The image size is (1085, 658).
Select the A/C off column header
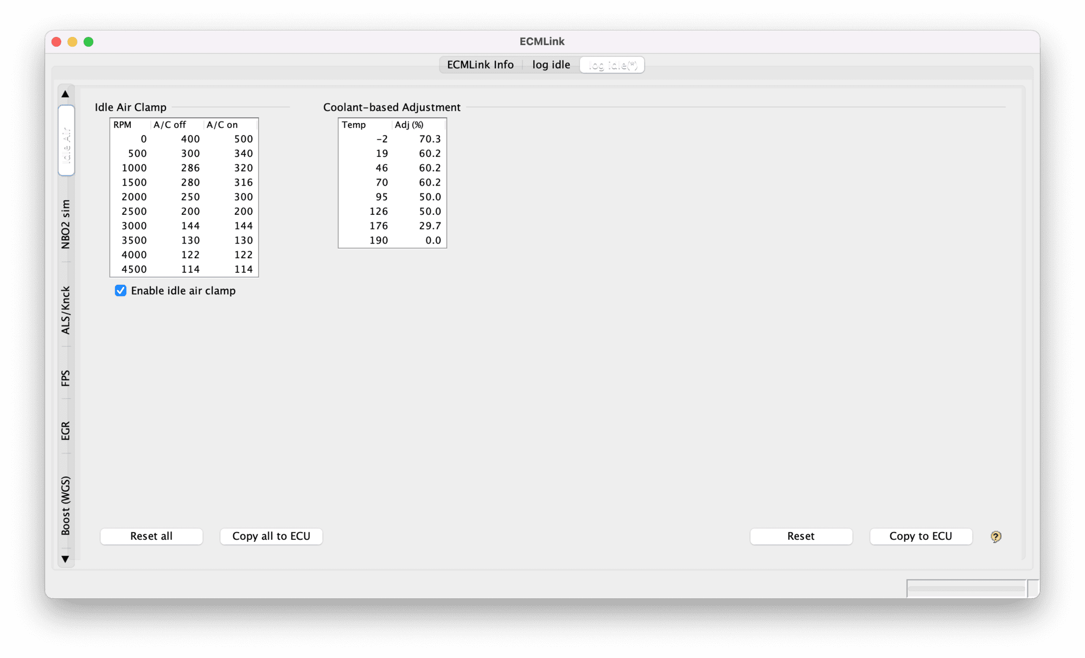pyautogui.click(x=177, y=125)
